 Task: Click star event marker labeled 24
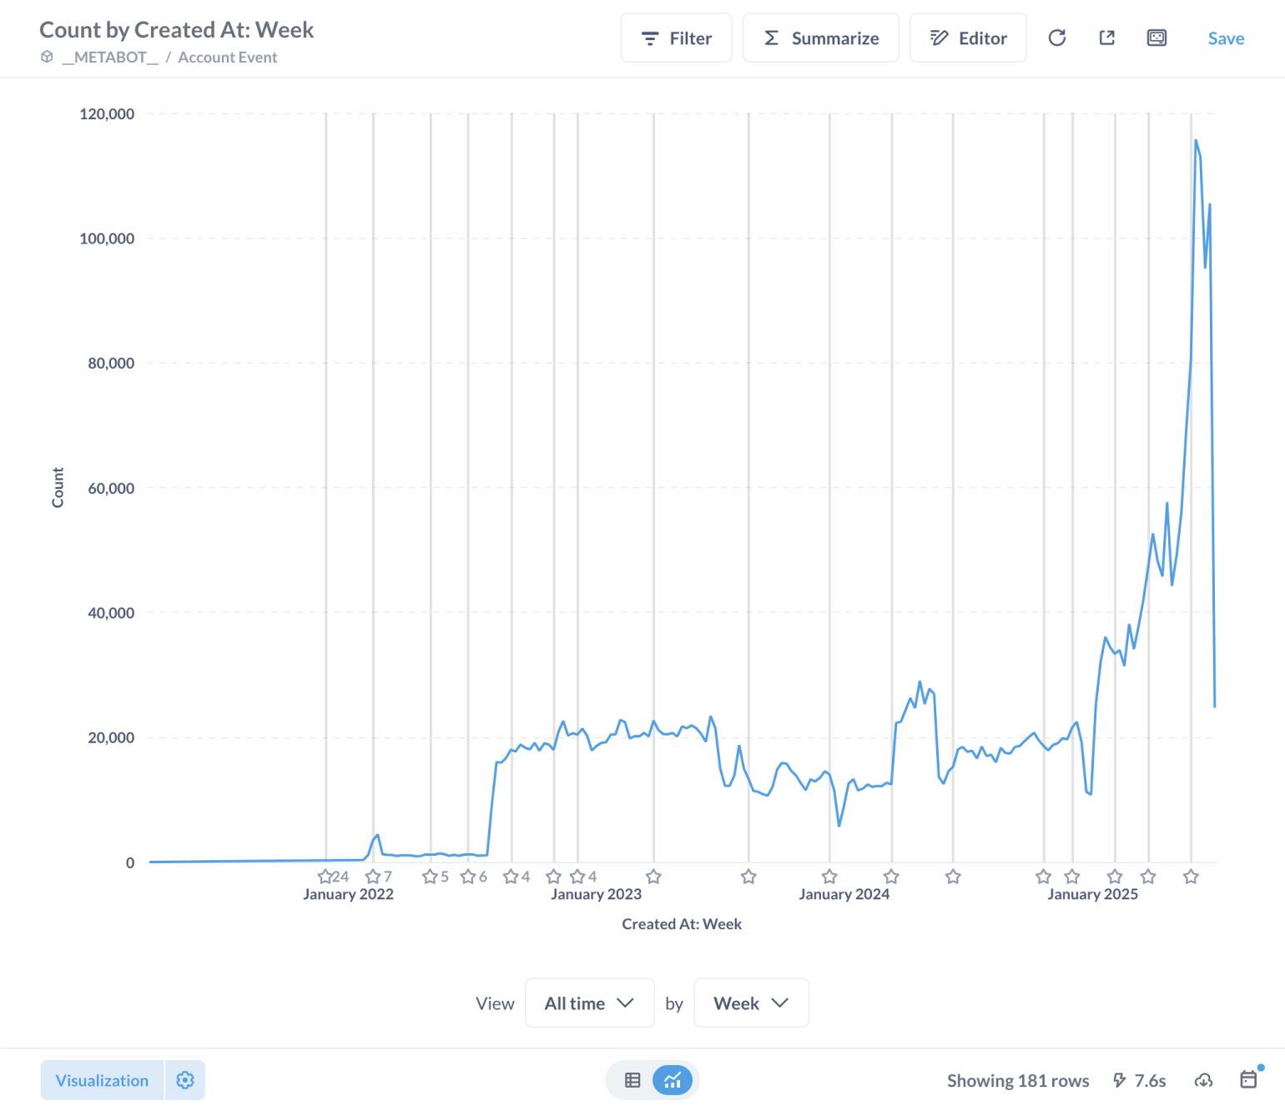(326, 877)
